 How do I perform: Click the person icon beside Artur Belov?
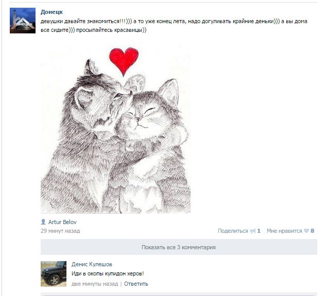(43, 221)
